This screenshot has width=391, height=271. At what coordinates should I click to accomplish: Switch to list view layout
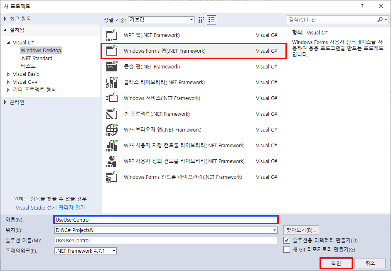tap(211, 20)
